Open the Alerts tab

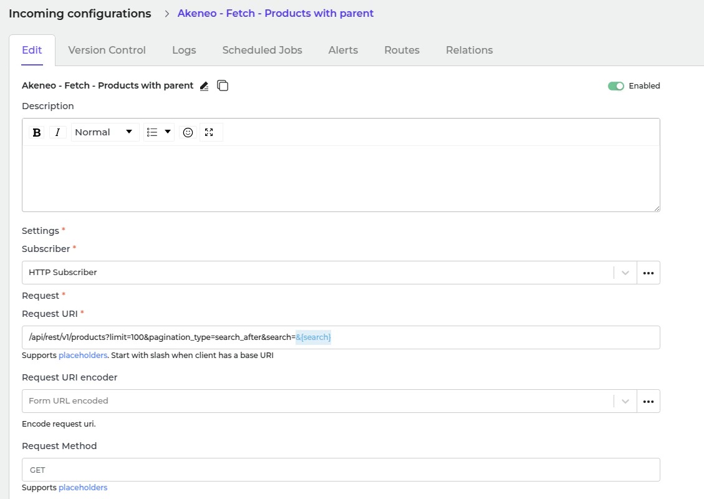(343, 51)
